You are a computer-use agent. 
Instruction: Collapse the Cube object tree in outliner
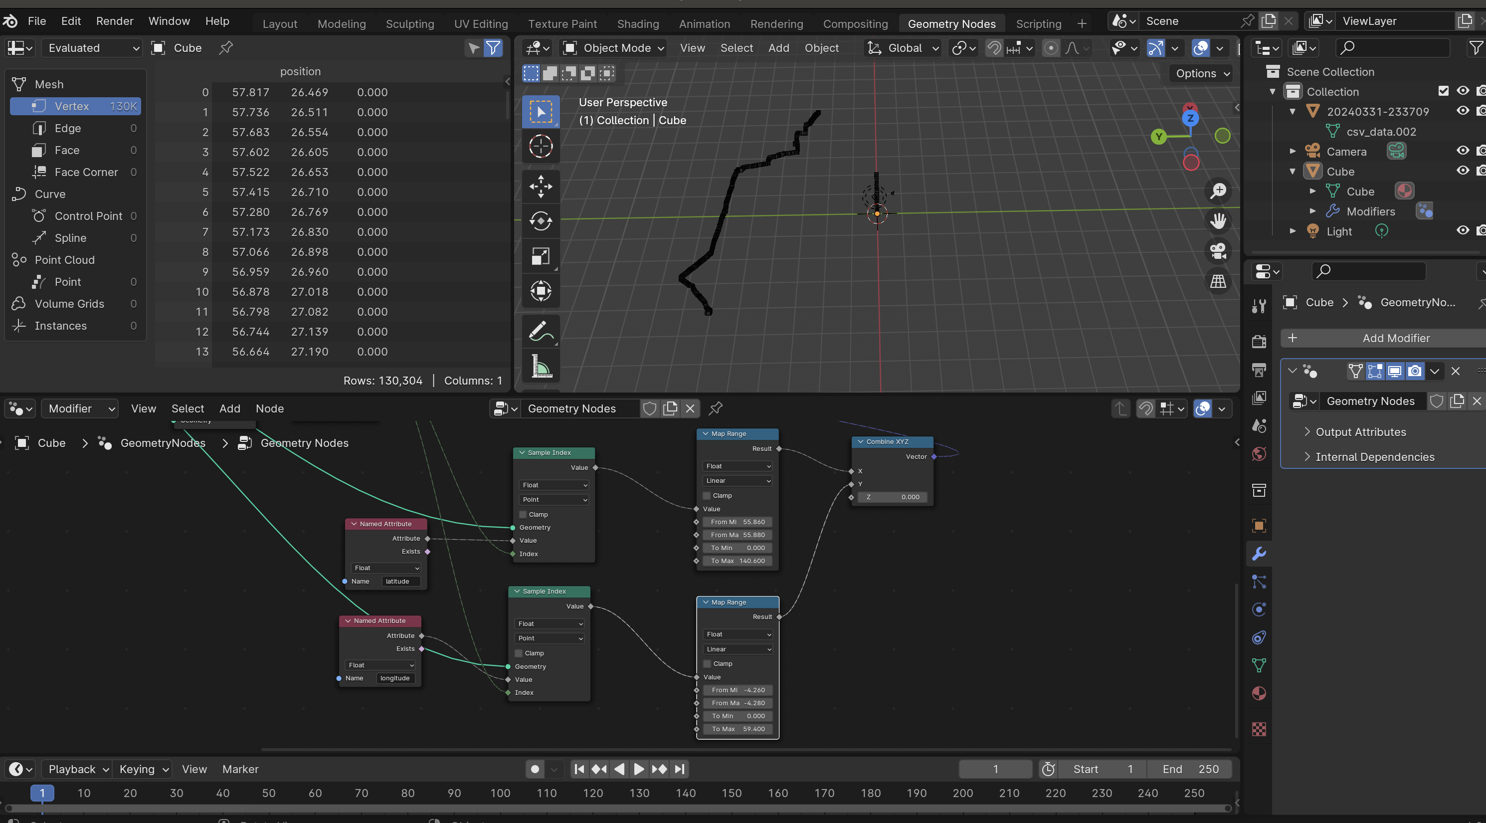point(1292,172)
